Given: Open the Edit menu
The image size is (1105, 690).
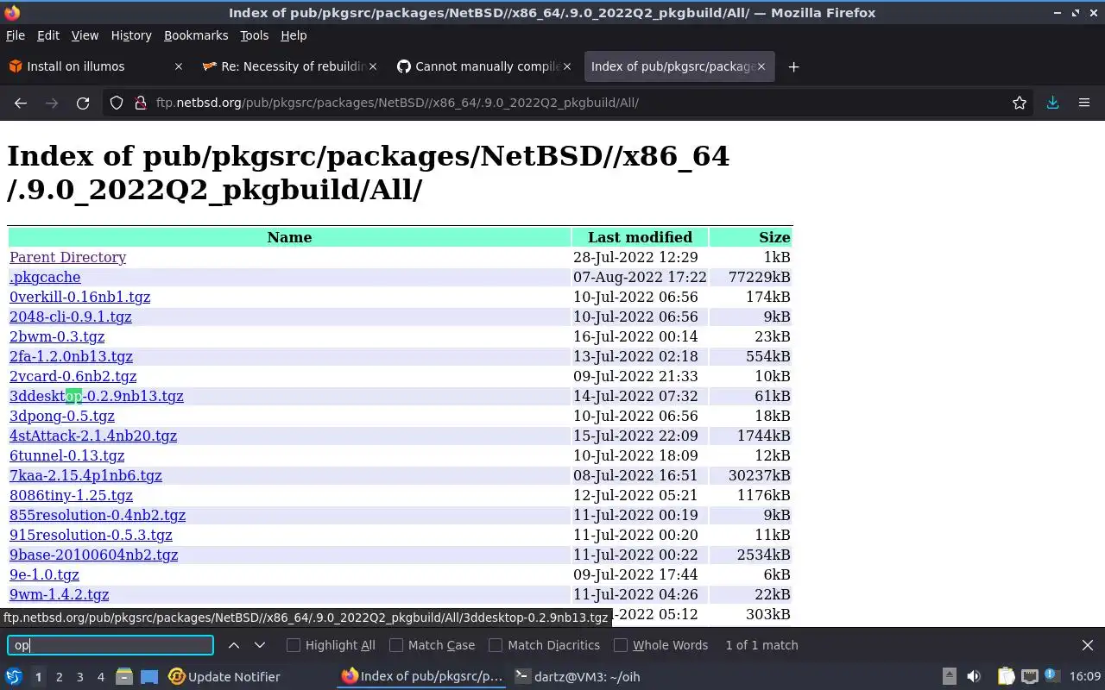Looking at the screenshot, I should tap(48, 35).
